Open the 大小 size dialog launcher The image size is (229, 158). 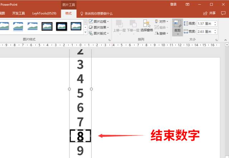point(216,40)
